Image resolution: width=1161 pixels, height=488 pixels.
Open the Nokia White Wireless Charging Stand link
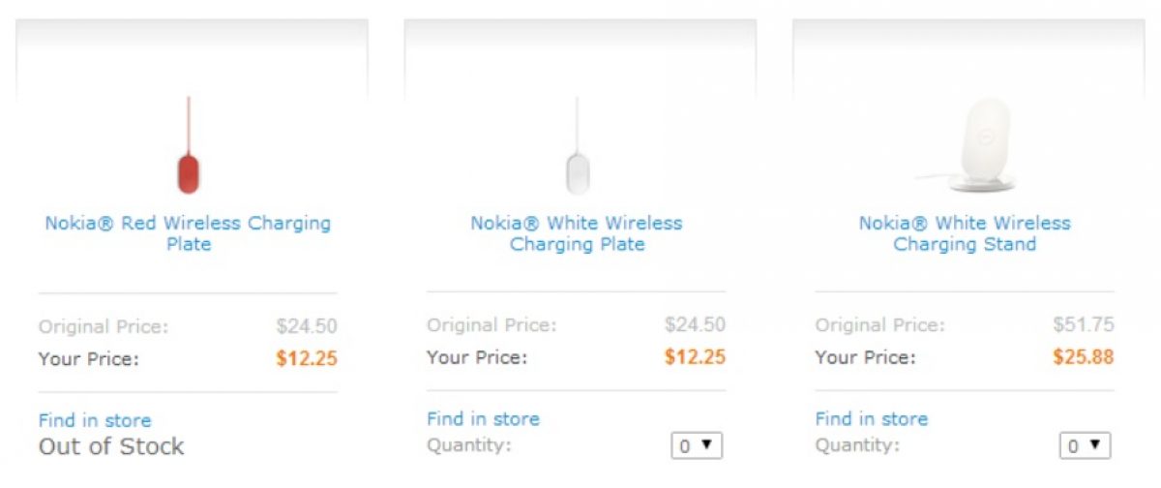(x=965, y=233)
